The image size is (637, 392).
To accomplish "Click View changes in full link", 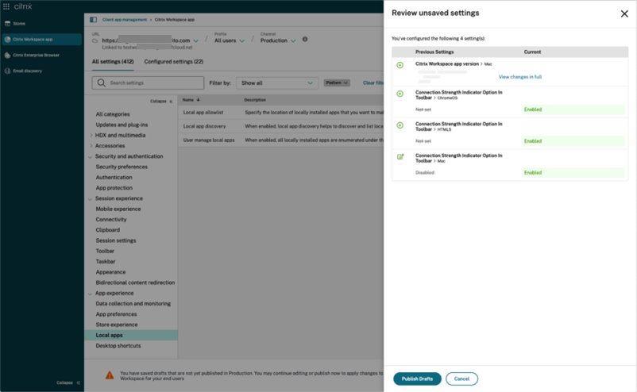I will click(x=520, y=77).
